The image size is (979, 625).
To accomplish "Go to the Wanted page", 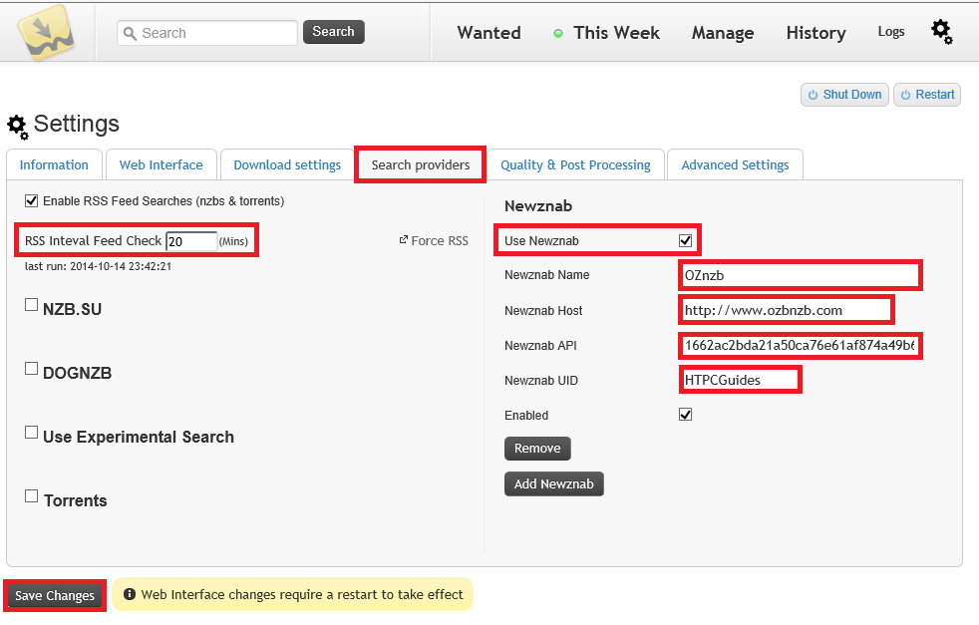I will coord(489,33).
